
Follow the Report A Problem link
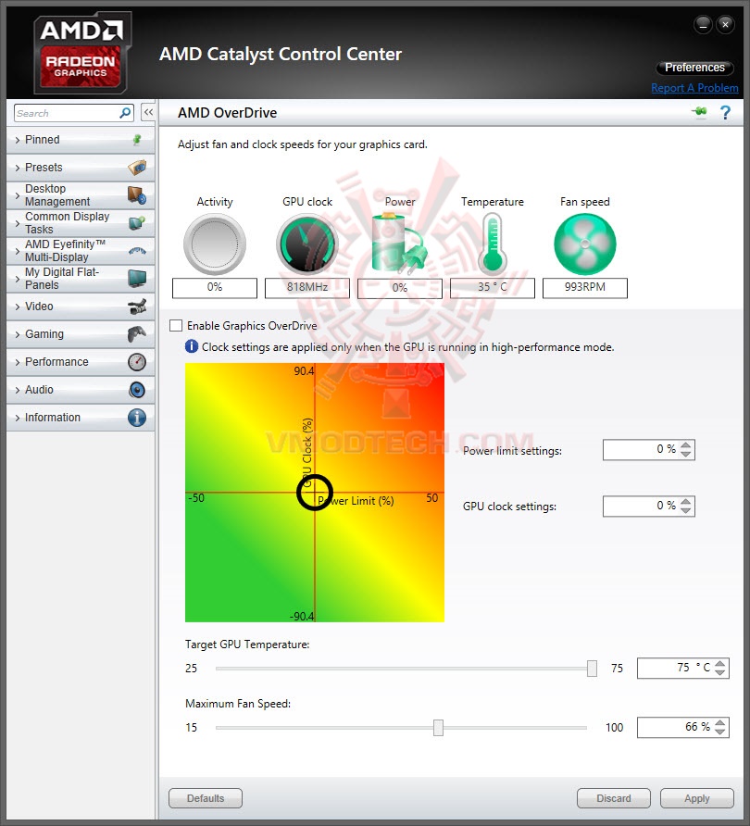click(x=694, y=88)
